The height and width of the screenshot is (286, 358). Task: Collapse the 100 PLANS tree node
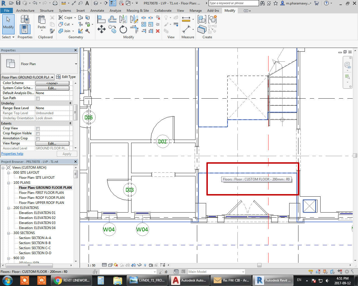click(x=9, y=183)
